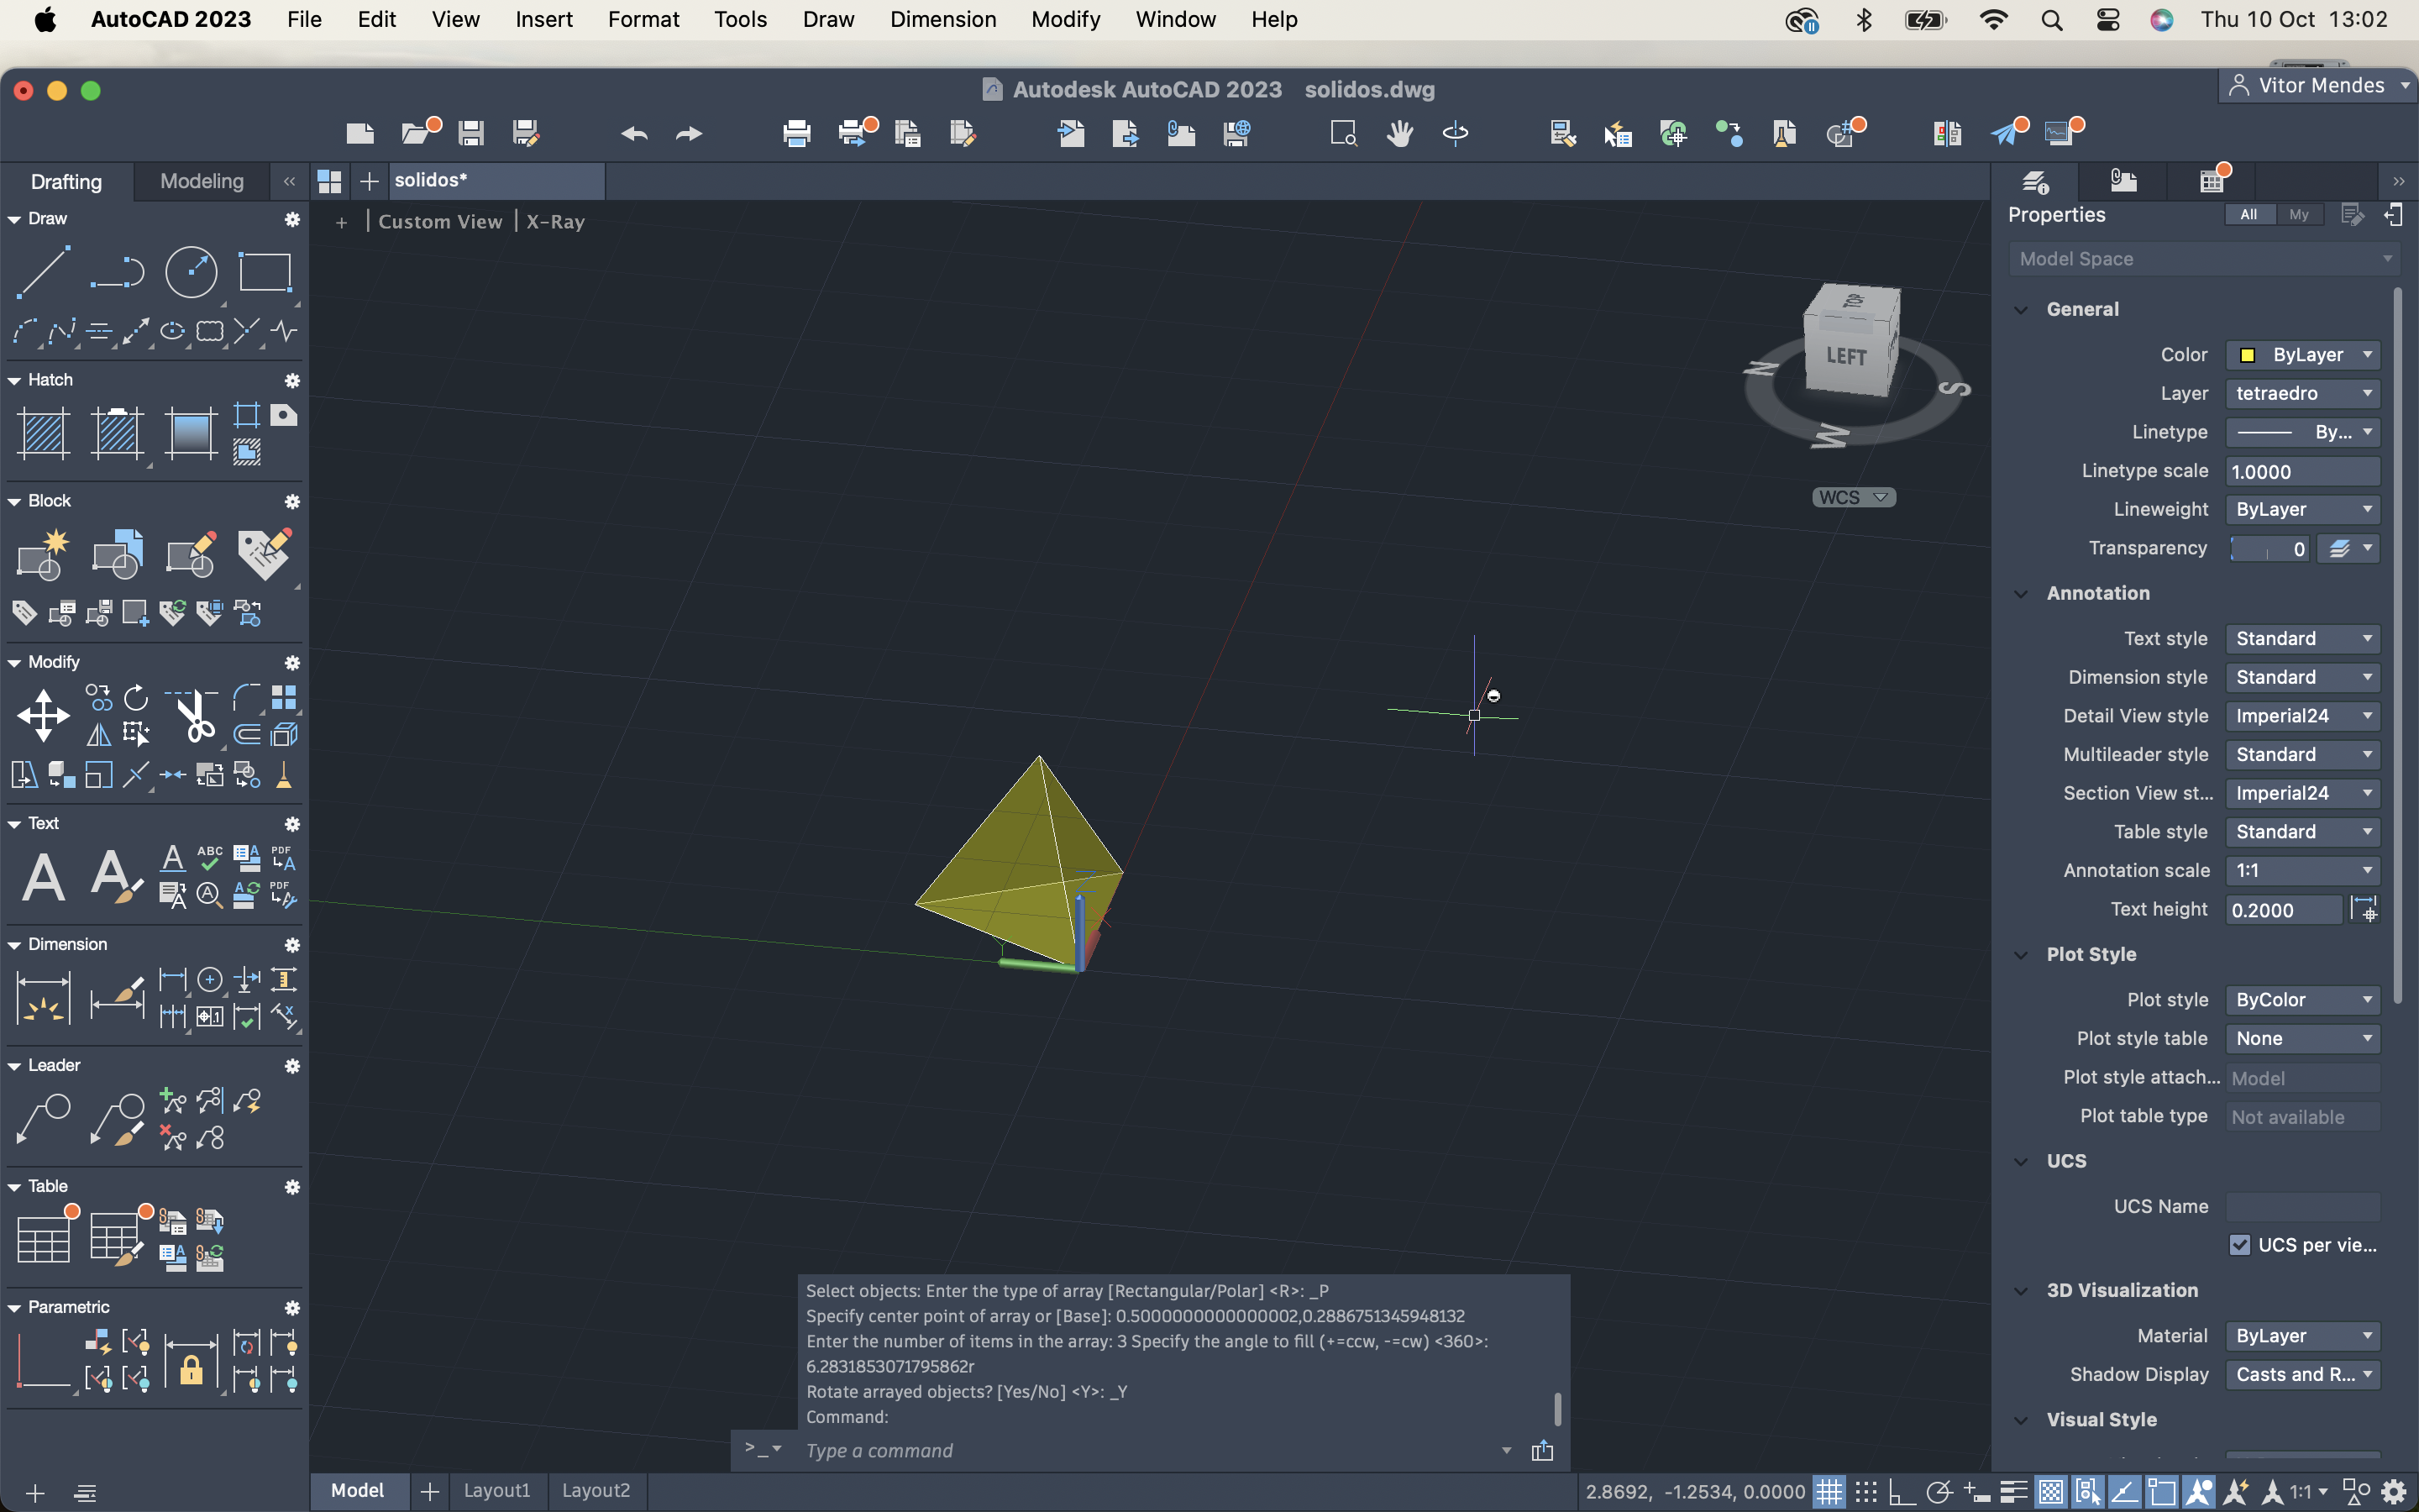
Task: Open the Model Space selection dropdown
Action: 2204,259
